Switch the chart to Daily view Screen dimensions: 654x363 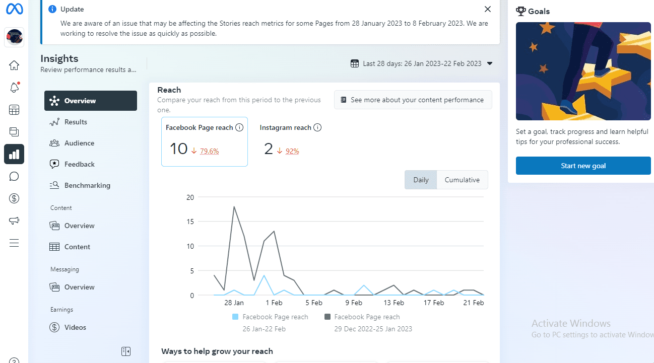(421, 180)
